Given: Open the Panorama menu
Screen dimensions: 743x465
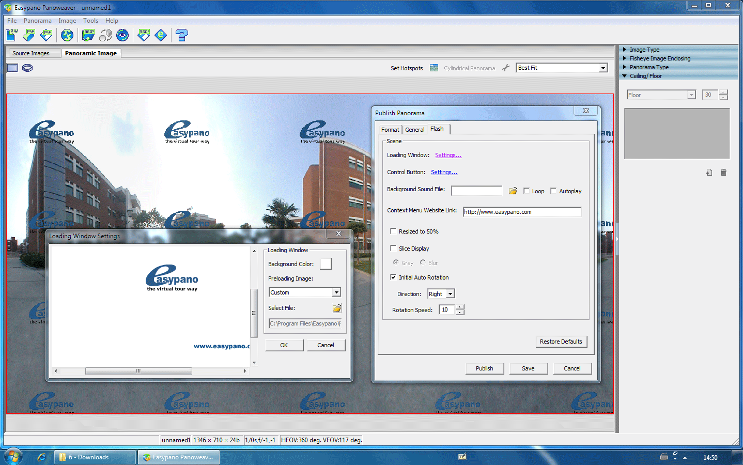Looking at the screenshot, I should pos(38,21).
